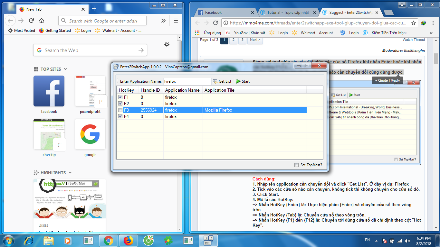This screenshot has width=440, height=247.
Task: Open YouGov | Khảo sát bookmark
Action: coord(245,33)
